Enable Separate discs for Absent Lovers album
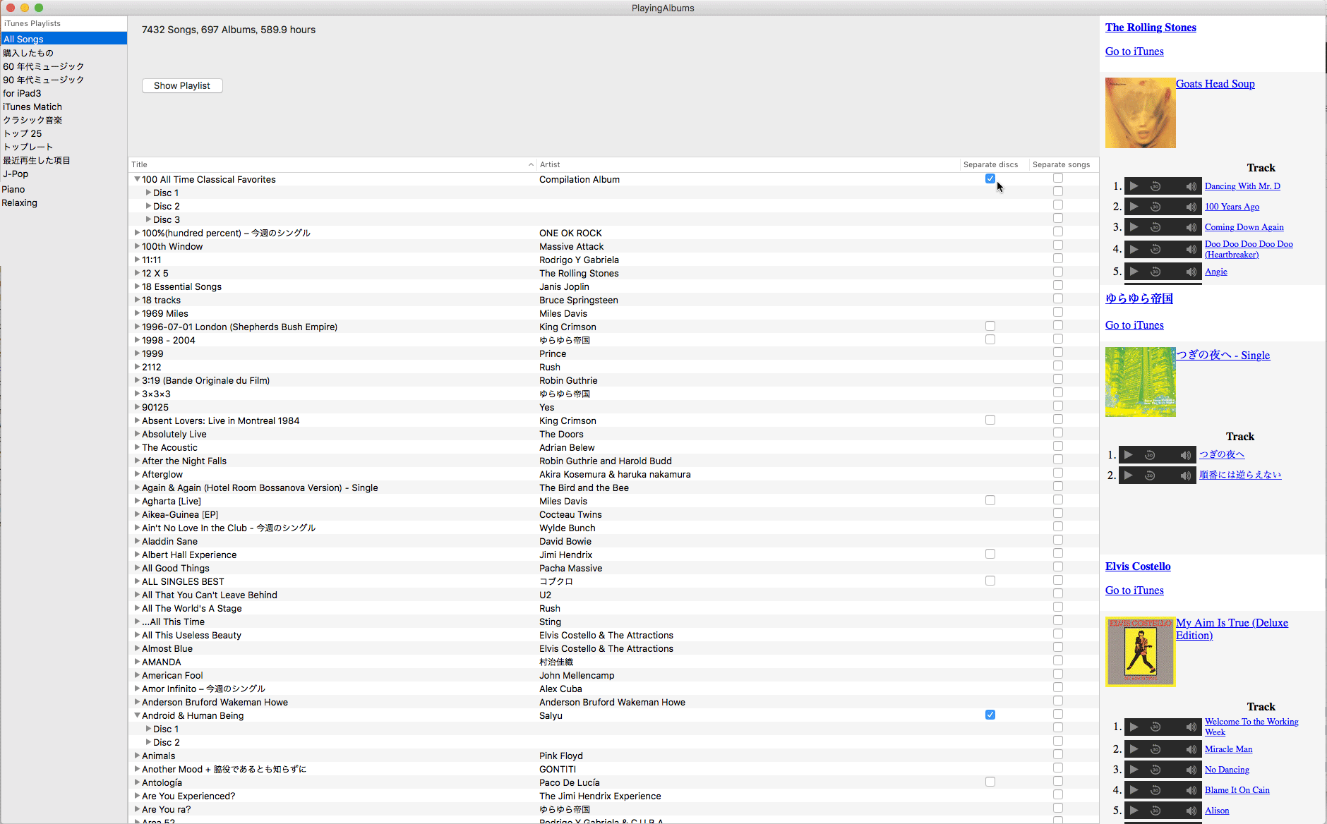 (x=990, y=420)
